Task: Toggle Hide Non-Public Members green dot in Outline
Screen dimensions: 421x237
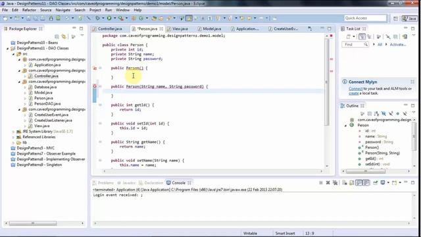Action: coord(397,114)
